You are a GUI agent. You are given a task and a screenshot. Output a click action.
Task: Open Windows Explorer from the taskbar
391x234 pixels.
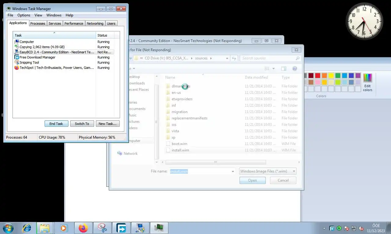coord(45,228)
